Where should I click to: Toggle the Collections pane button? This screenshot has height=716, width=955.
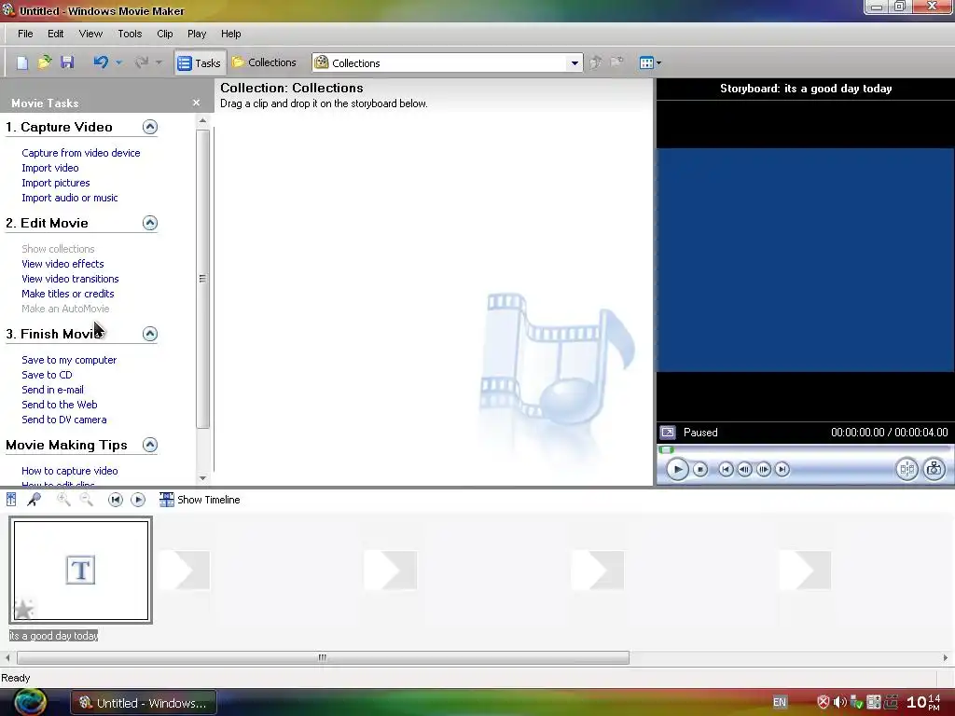264,62
